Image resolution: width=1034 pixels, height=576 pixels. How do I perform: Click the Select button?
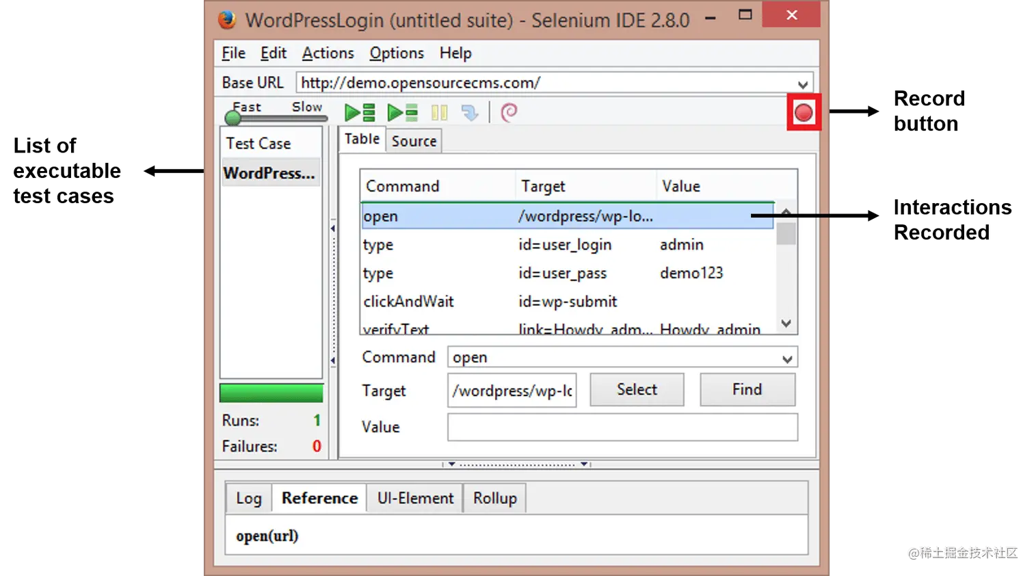click(x=637, y=389)
